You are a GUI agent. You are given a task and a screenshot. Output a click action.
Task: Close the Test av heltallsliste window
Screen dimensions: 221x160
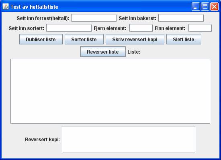[x=215, y=6]
